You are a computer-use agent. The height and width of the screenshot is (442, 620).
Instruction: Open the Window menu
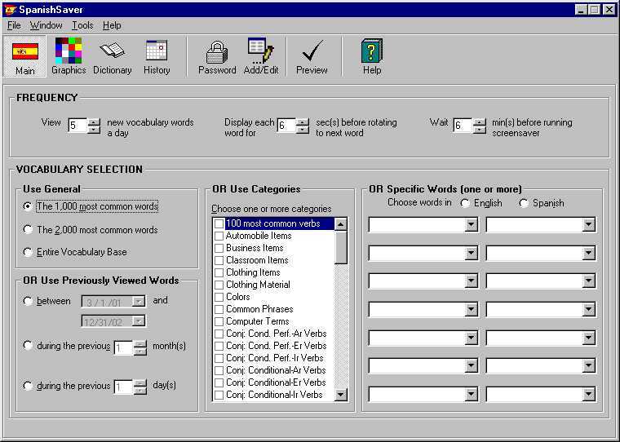click(x=46, y=25)
